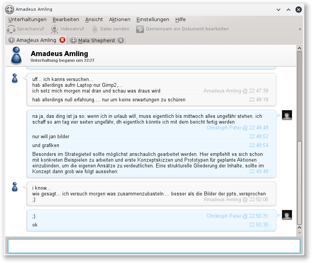Screen dimensions: 312x263
Task: Open the Ansicht menu
Action: 94,20
